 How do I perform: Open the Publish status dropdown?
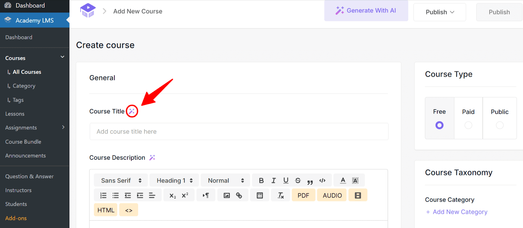[440, 12]
